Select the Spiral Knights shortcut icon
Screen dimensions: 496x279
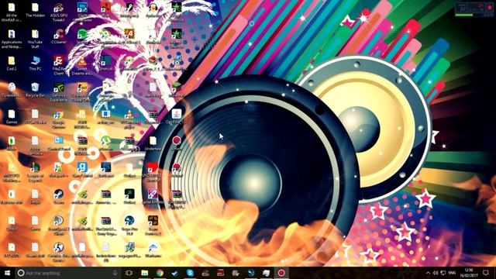[153, 197]
